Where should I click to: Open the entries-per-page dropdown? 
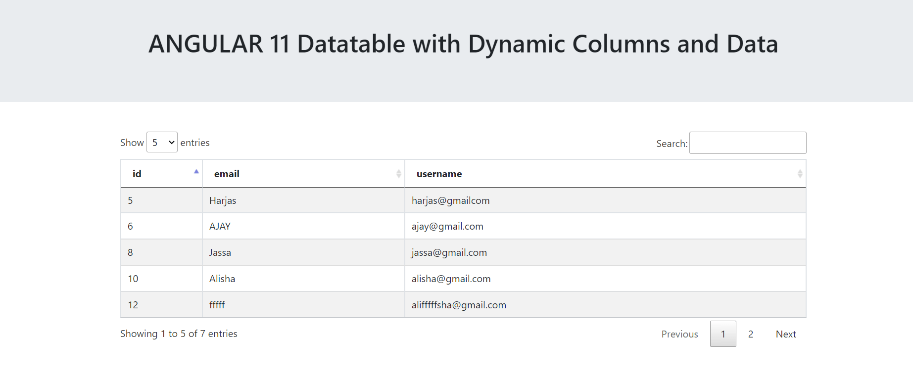tap(162, 143)
